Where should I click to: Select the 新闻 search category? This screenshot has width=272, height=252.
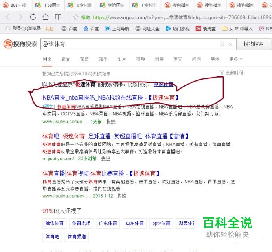[x=66, y=59]
